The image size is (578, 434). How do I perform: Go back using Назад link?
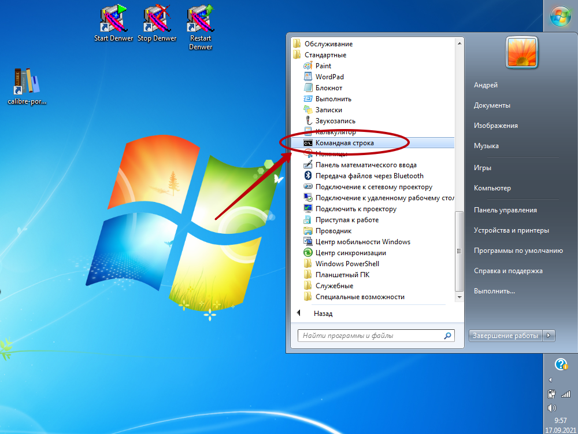(323, 314)
